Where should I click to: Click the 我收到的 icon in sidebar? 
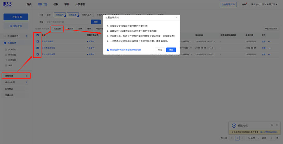[6, 55]
